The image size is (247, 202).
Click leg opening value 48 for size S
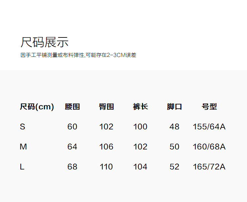point(174,127)
